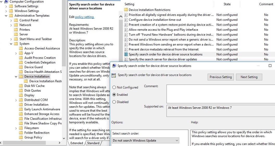Viewport: 275px width, 146px height.
Task: Click policy icon for Configure device installation time-out
Action: 126,20
